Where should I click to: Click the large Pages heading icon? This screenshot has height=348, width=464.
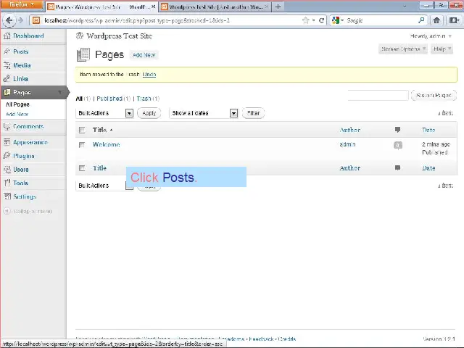[83, 55]
